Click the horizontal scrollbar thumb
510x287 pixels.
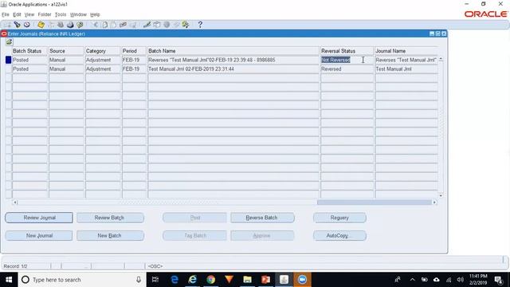pyautogui.click(x=375, y=202)
